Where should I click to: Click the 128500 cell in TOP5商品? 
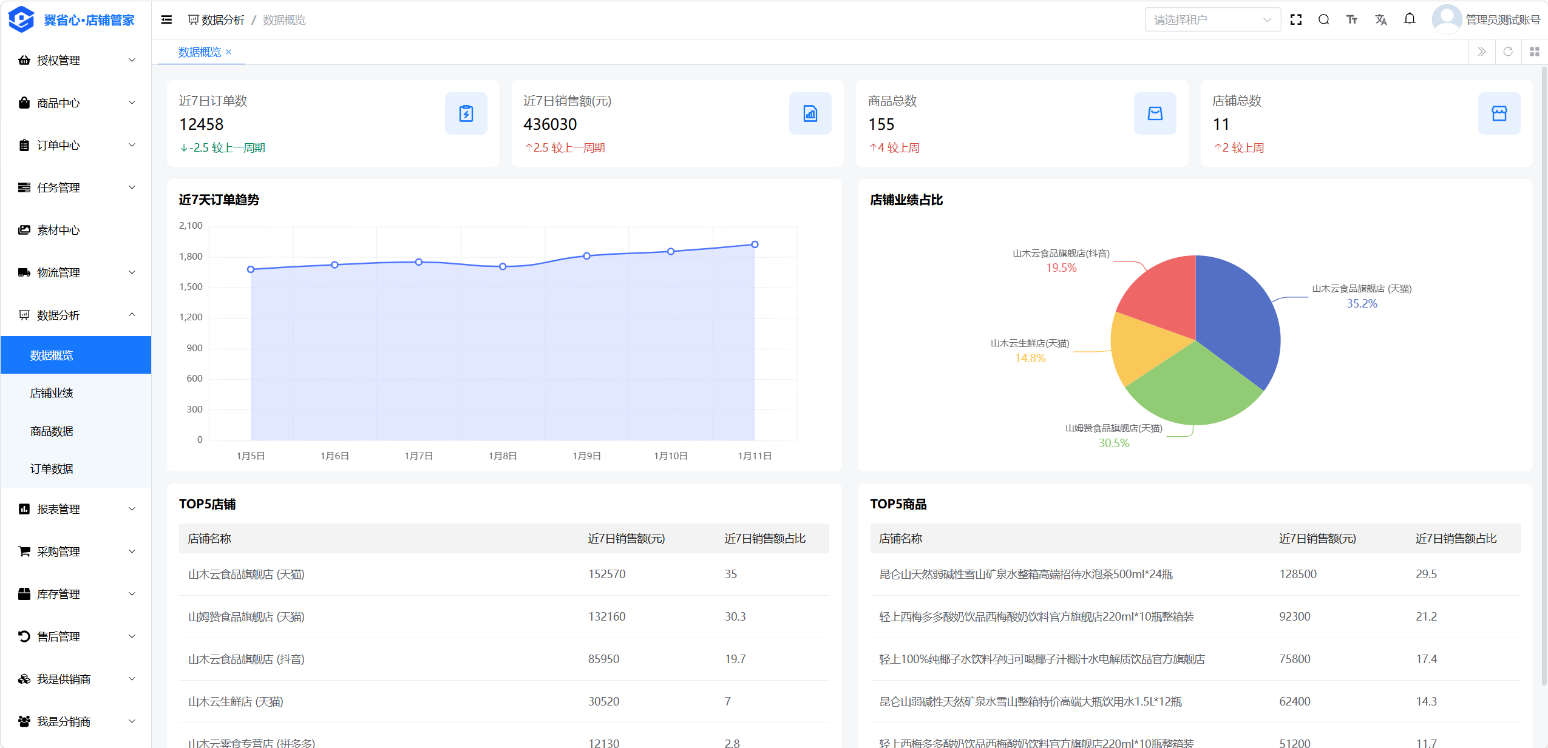point(1298,574)
